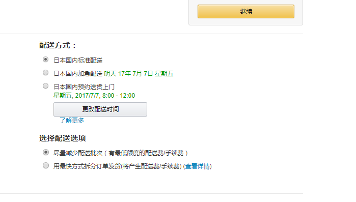This screenshot has height=202, width=356.
Task: Click the 日本国内加急配送 label text
Action: point(78,73)
